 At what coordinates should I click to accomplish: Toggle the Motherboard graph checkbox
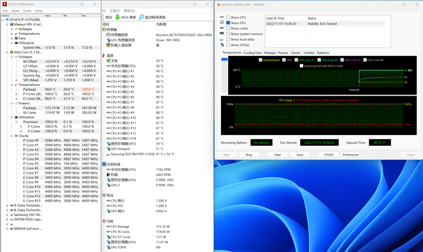260,60
